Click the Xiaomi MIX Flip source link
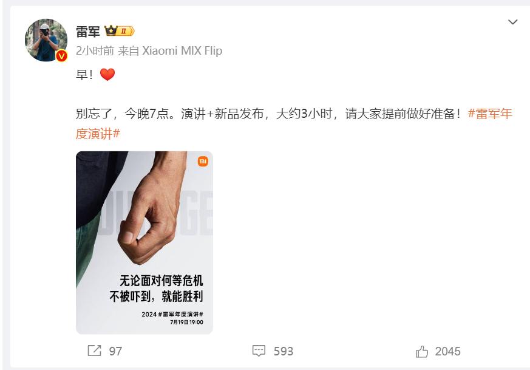The height and width of the screenshot is (370, 530). click(182, 51)
